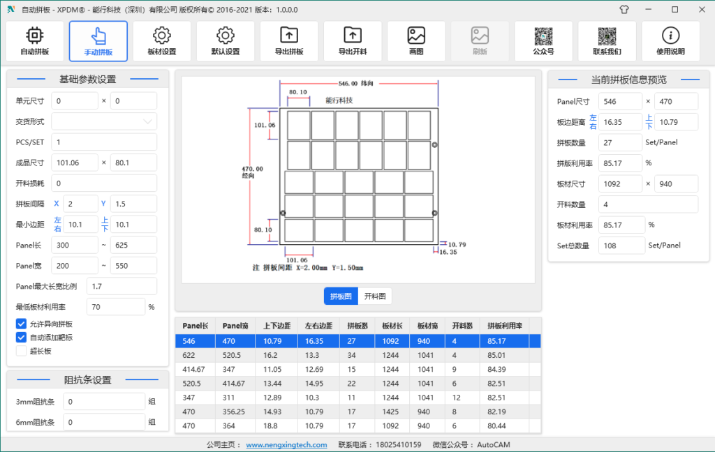Expand the 基础参数设置 section header

pos(87,79)
